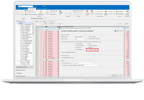Click the Storno button in wizard
Screen dimensions: 144x100
121,75
